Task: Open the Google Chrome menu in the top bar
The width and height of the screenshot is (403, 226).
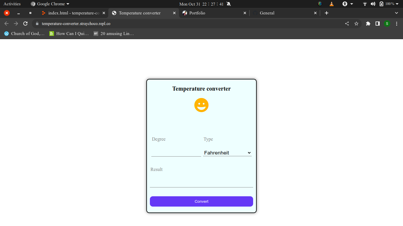Action: (x=50, y=4)
